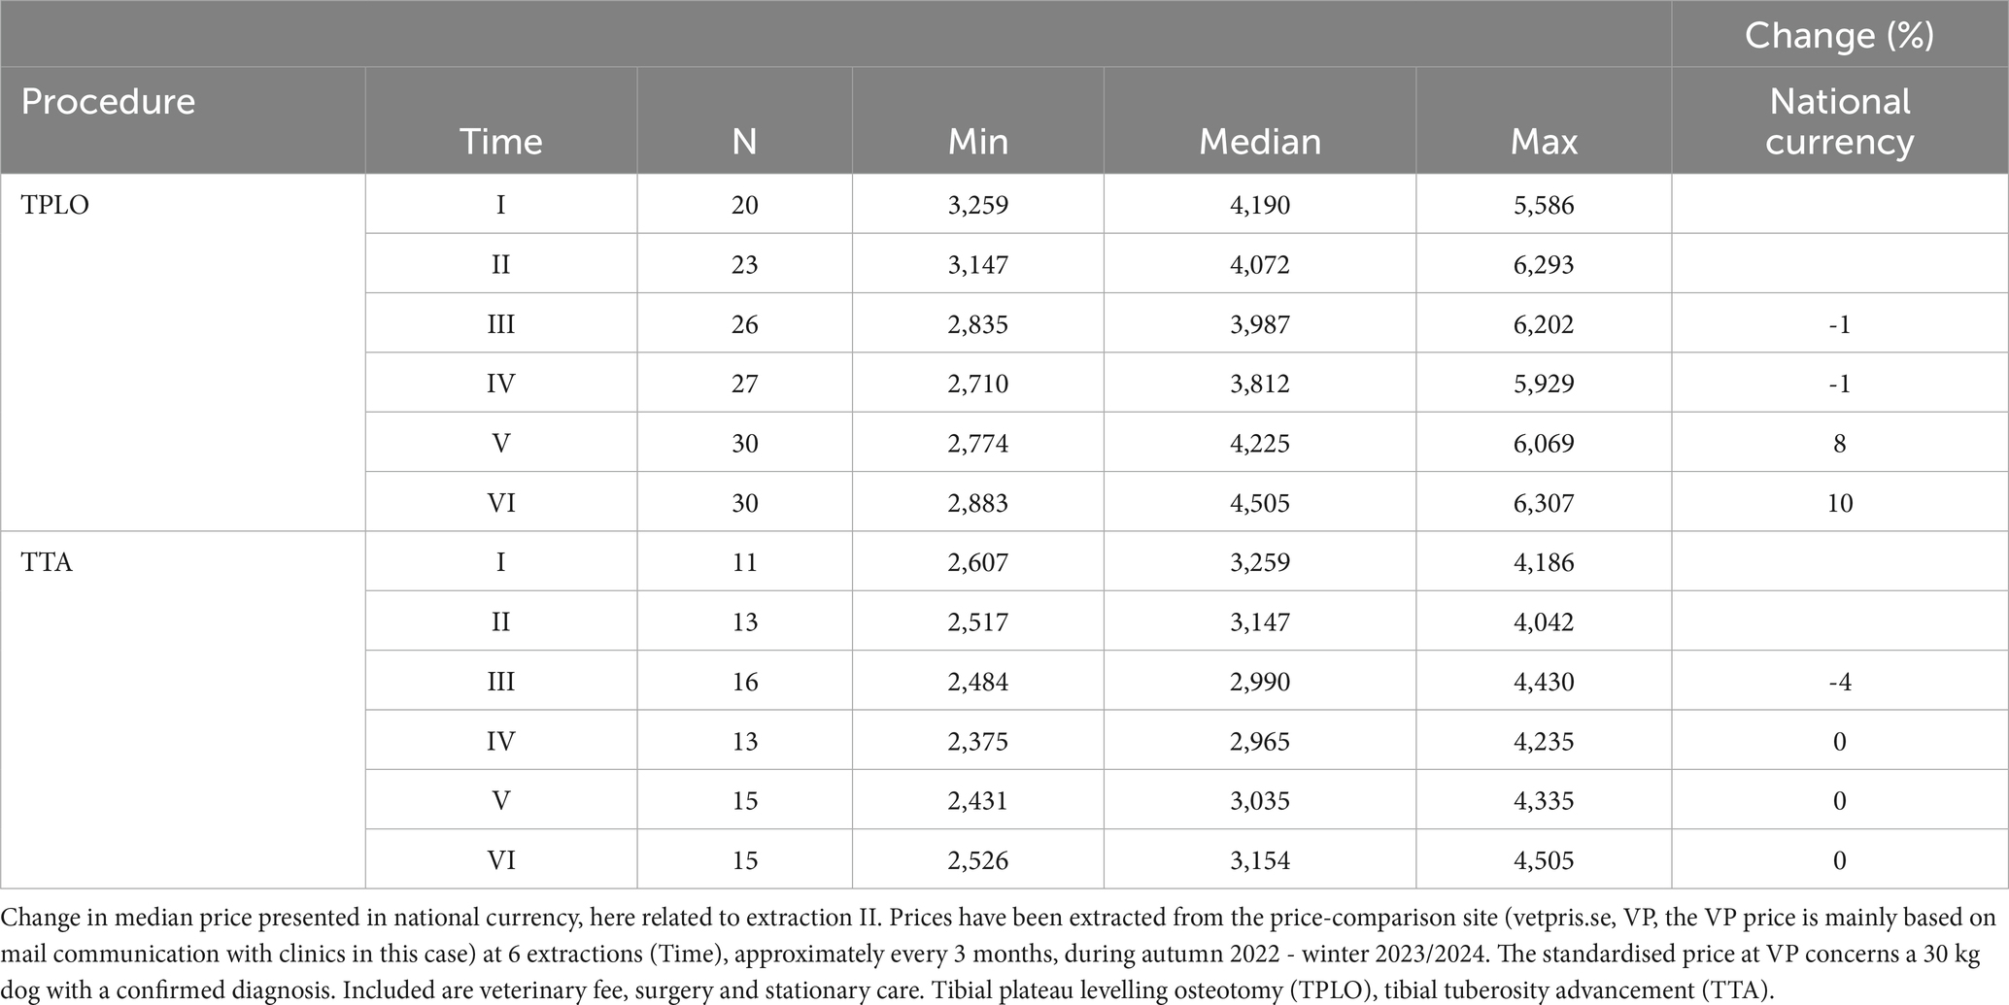Image resolution: width=2009 pixels, height=1005 pixels.
Task: Select the N column header
Action: [x=744, y=142]
